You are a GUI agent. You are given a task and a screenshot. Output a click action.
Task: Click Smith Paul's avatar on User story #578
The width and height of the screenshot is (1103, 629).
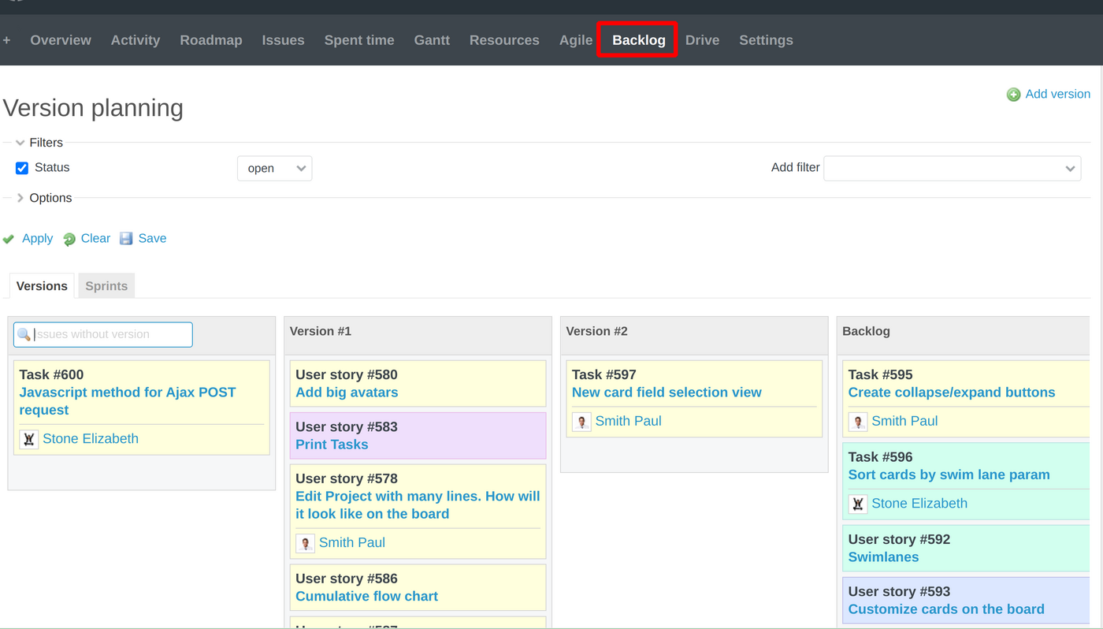[305, 542]
